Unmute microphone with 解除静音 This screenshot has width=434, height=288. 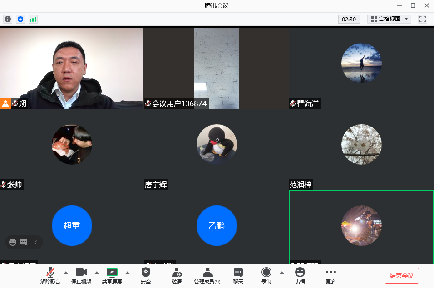coord(50,276)
